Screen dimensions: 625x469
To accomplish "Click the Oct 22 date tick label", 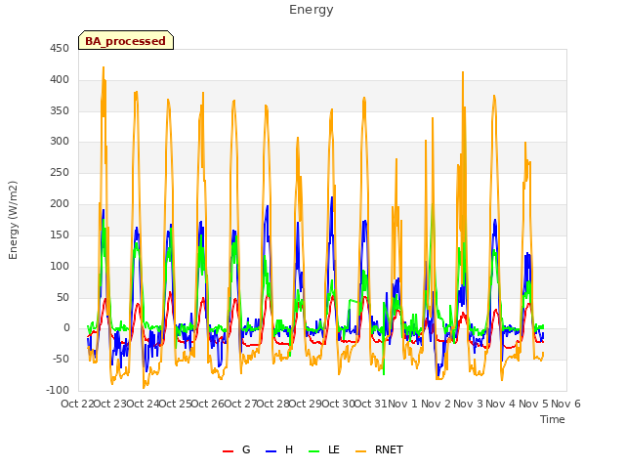I will [x=77, y=404].
